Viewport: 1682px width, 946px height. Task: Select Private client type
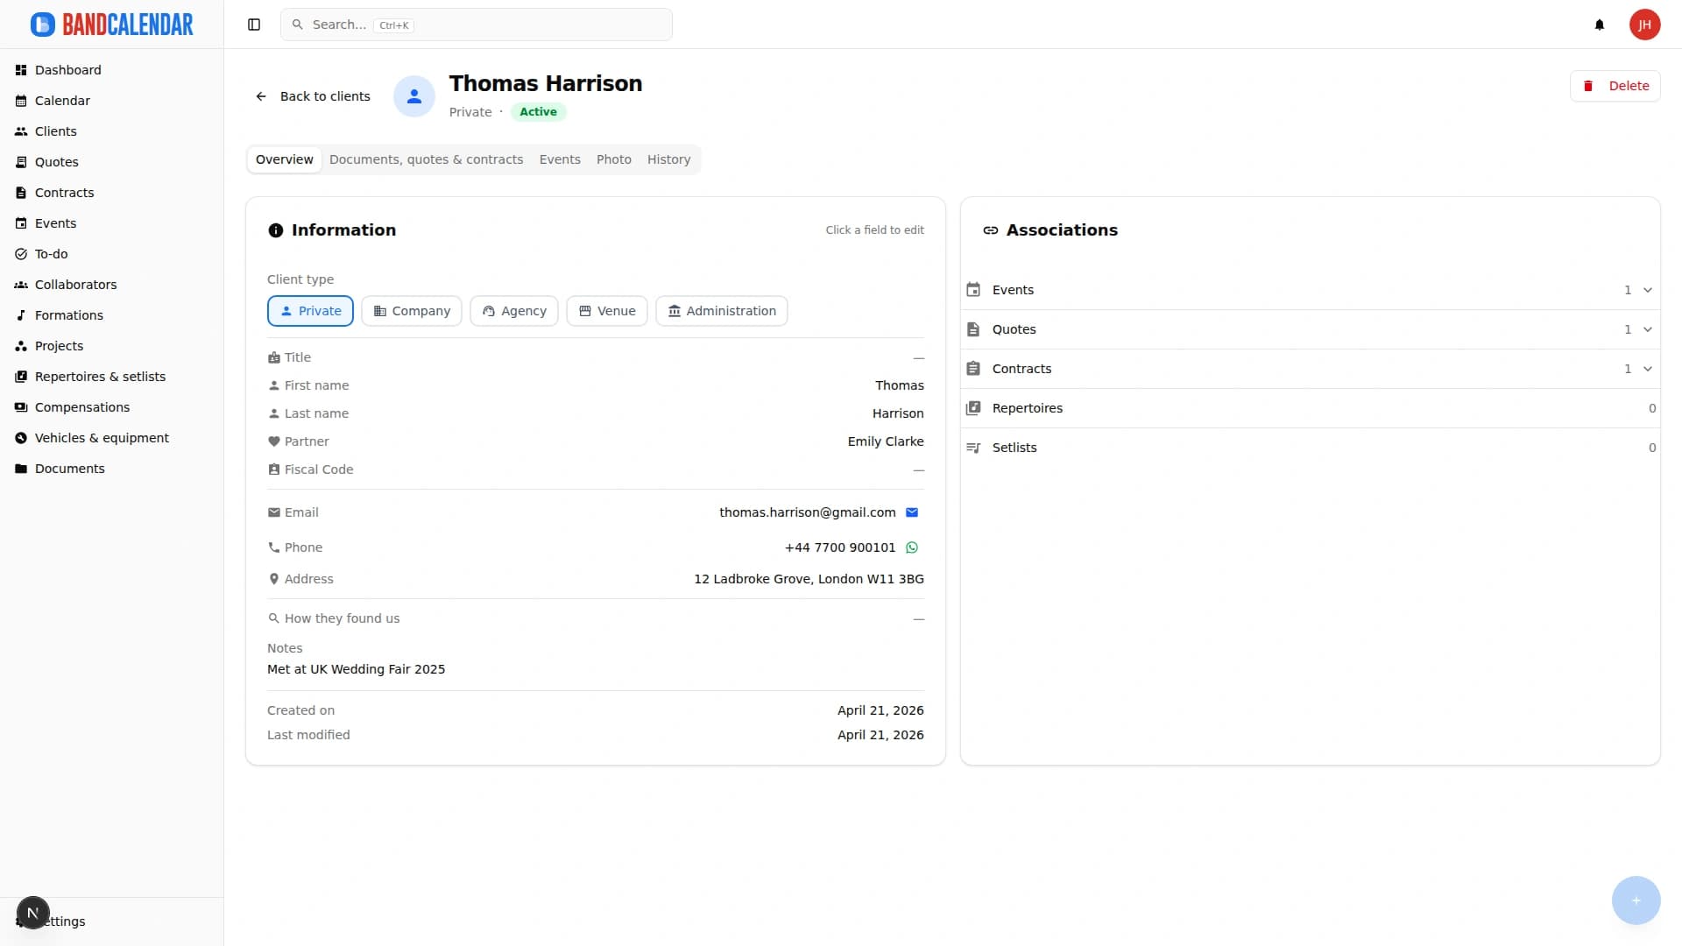pos(310,311)
